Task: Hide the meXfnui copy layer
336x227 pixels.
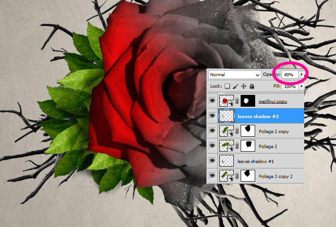Action: pyautogui.click(x=212, y=100)
